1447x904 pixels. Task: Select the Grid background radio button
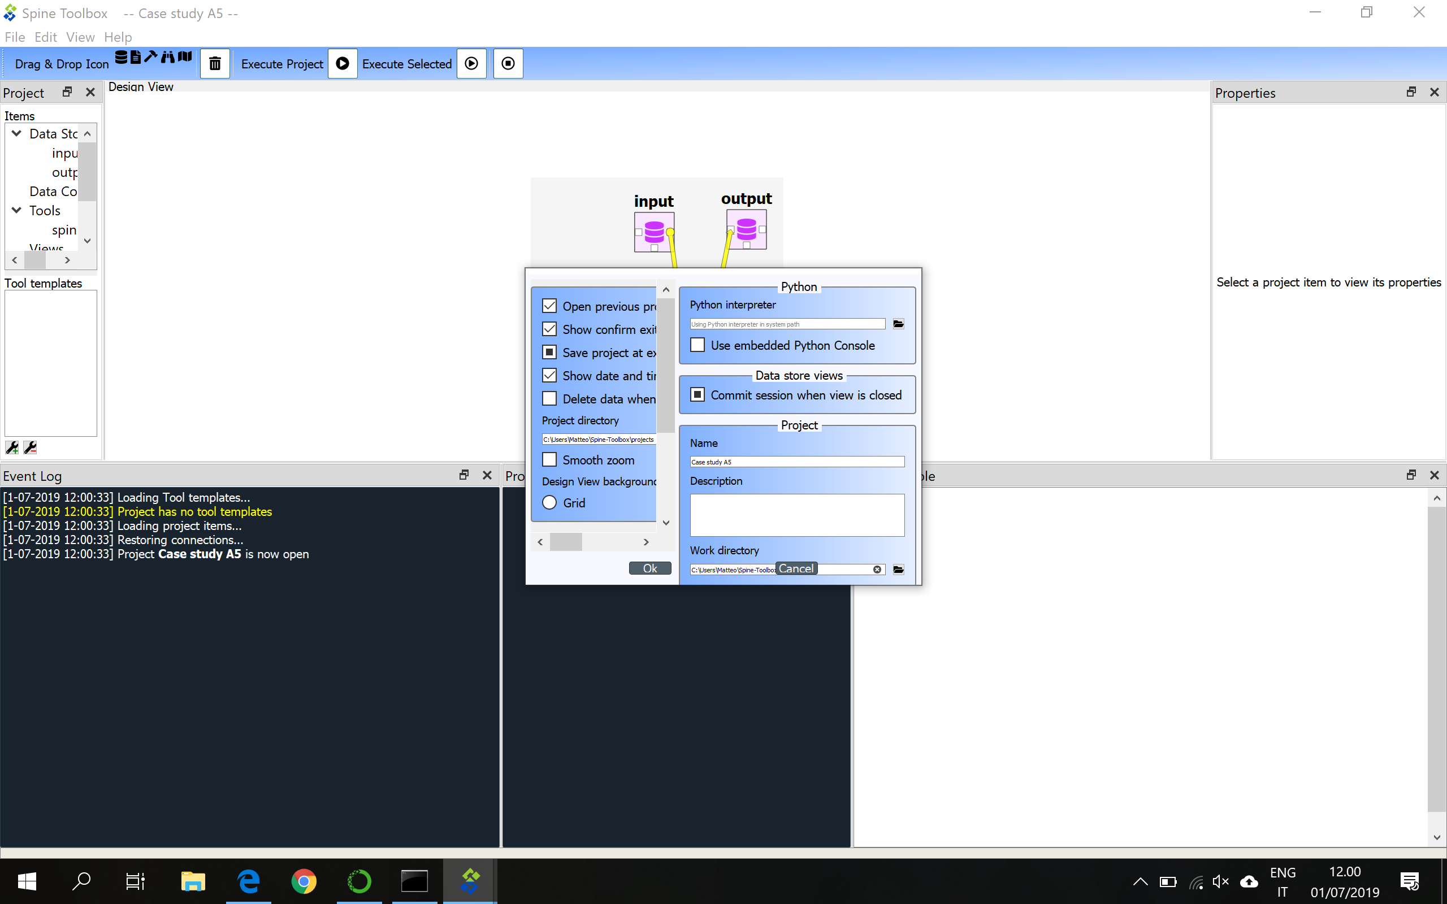pos(549,502)
